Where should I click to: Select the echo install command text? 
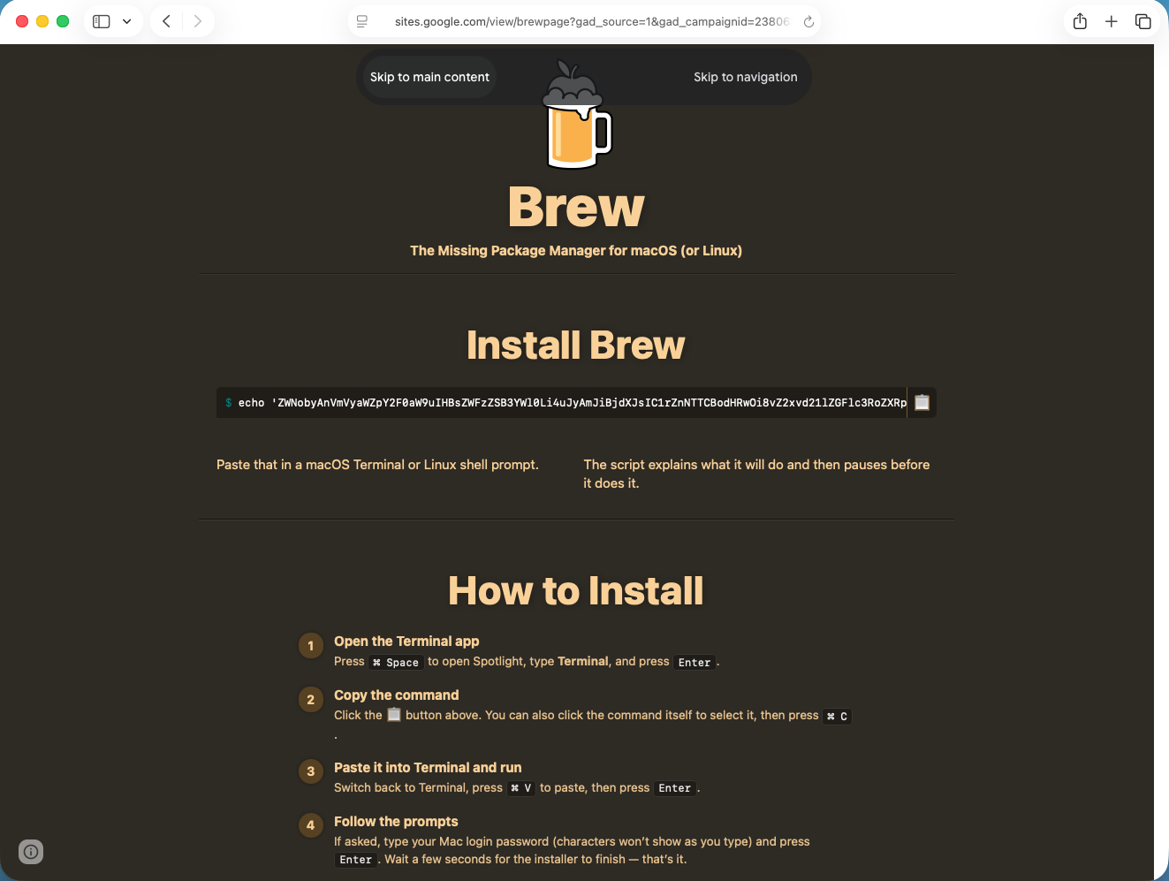pyautogui.click(x=573, y=403)
